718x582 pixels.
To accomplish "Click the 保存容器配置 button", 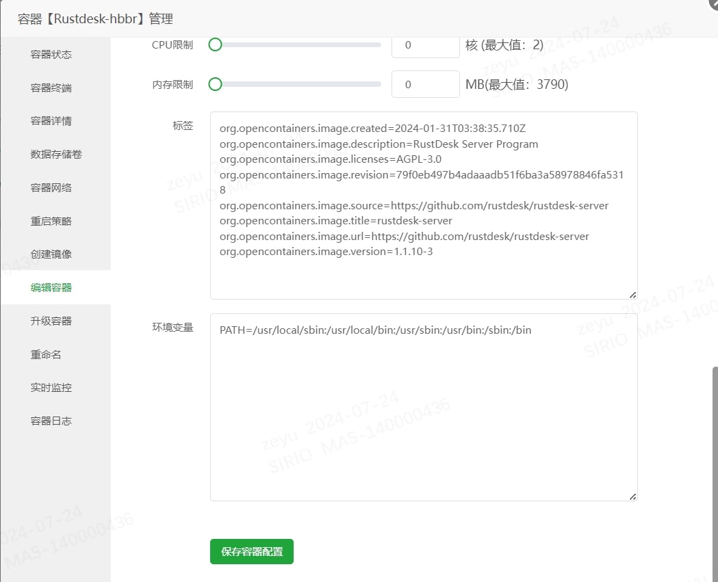I will (252, 551).
